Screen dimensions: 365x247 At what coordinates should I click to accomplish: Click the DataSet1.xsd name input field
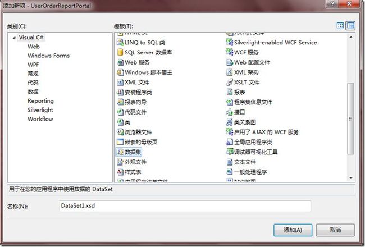[x=185, y=206]
